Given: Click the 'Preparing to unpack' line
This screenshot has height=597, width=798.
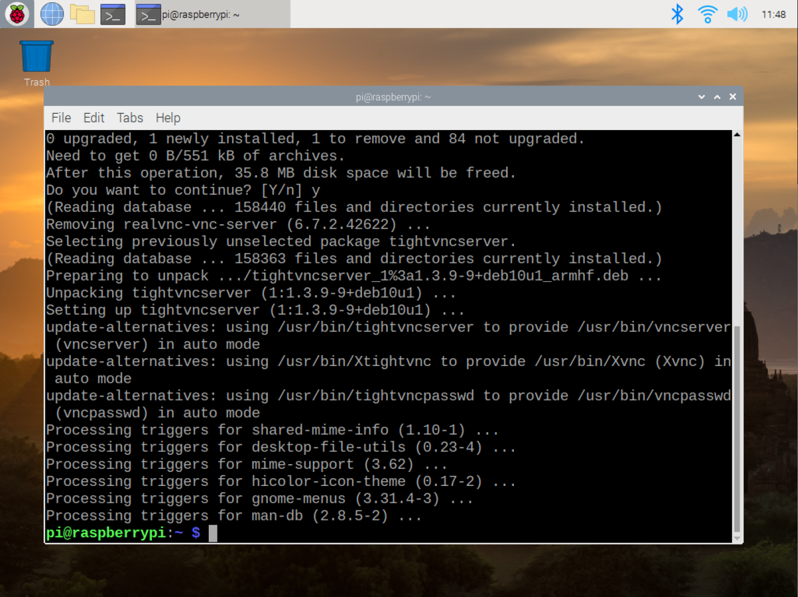Looking at the screenshot, I should 354,276.
